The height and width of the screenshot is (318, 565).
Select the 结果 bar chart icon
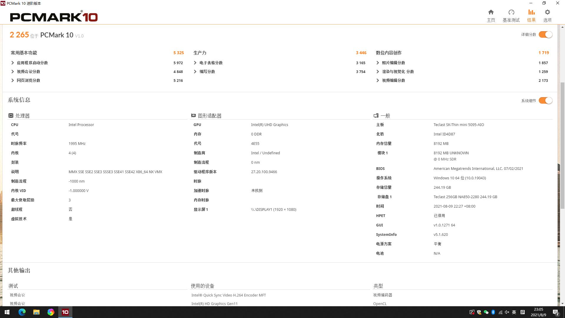click(x=531, y=12)
